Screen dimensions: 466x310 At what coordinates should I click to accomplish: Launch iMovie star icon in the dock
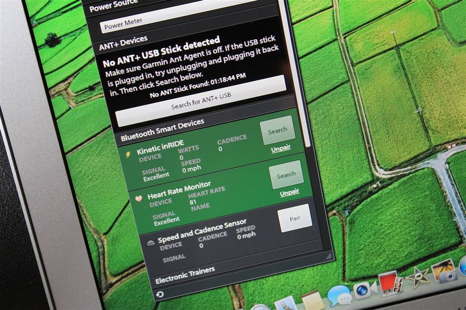click(417, 277)
